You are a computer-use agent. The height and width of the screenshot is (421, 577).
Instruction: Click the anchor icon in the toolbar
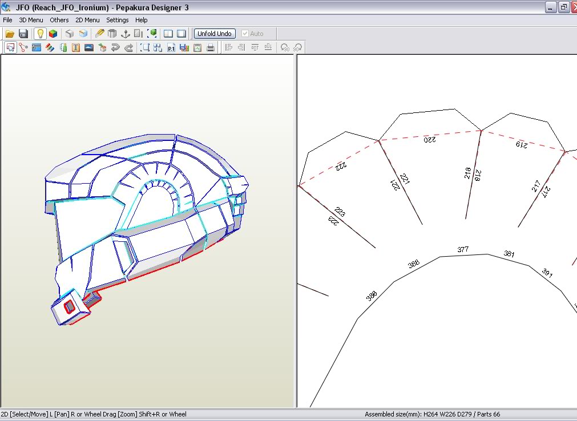(126, 34)
